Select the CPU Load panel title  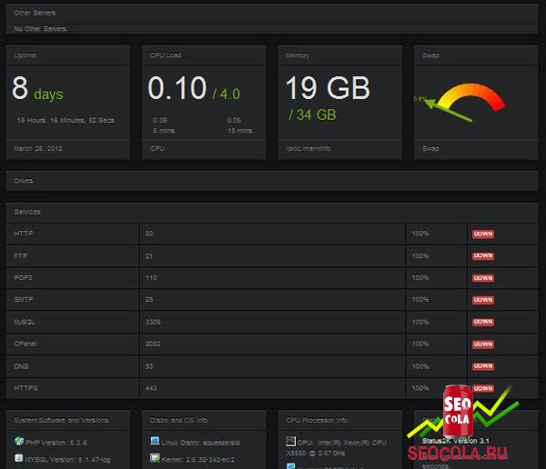coord(166,55)
